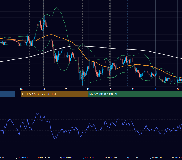
Task: Click the 2/20 04:00 indicator time label
Action: tap(155, 157)
